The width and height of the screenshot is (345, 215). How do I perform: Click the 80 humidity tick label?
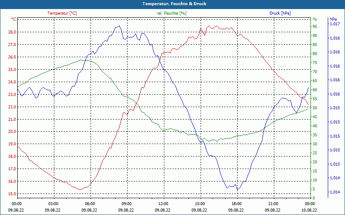coord(315,54)
